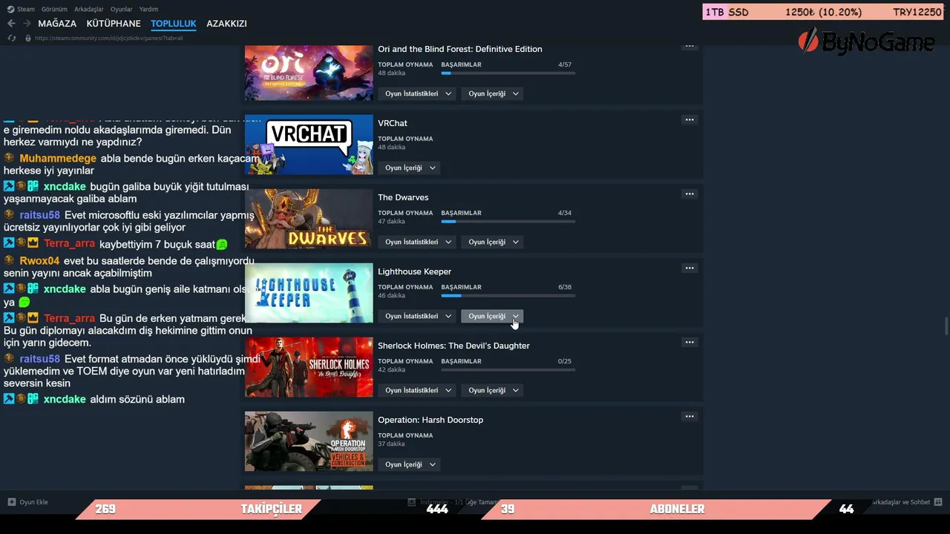
Task: Click the Steam community URL address bar
Action: point(108,38)
